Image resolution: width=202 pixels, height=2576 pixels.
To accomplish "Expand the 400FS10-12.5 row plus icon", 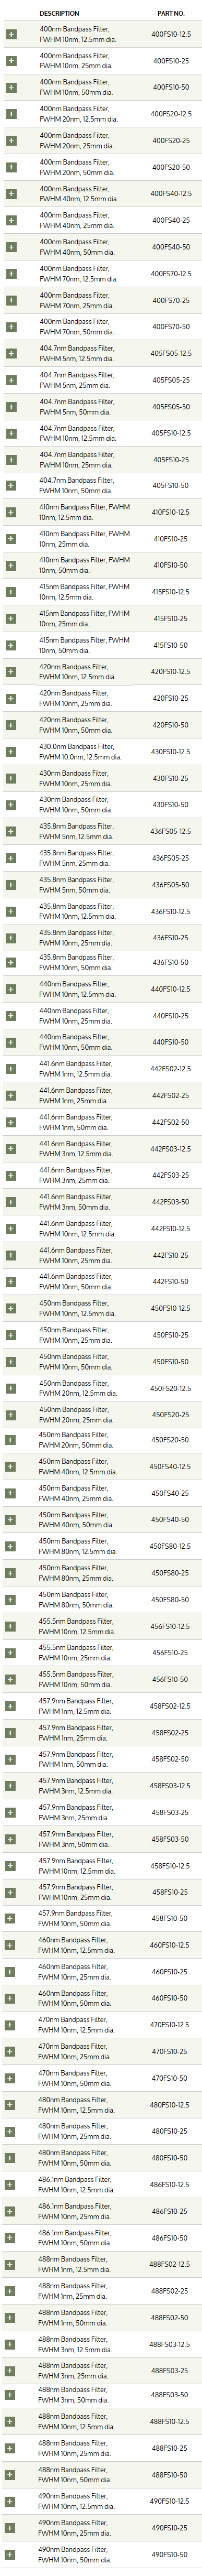I will pyautogui.click(x=11, y=34).
